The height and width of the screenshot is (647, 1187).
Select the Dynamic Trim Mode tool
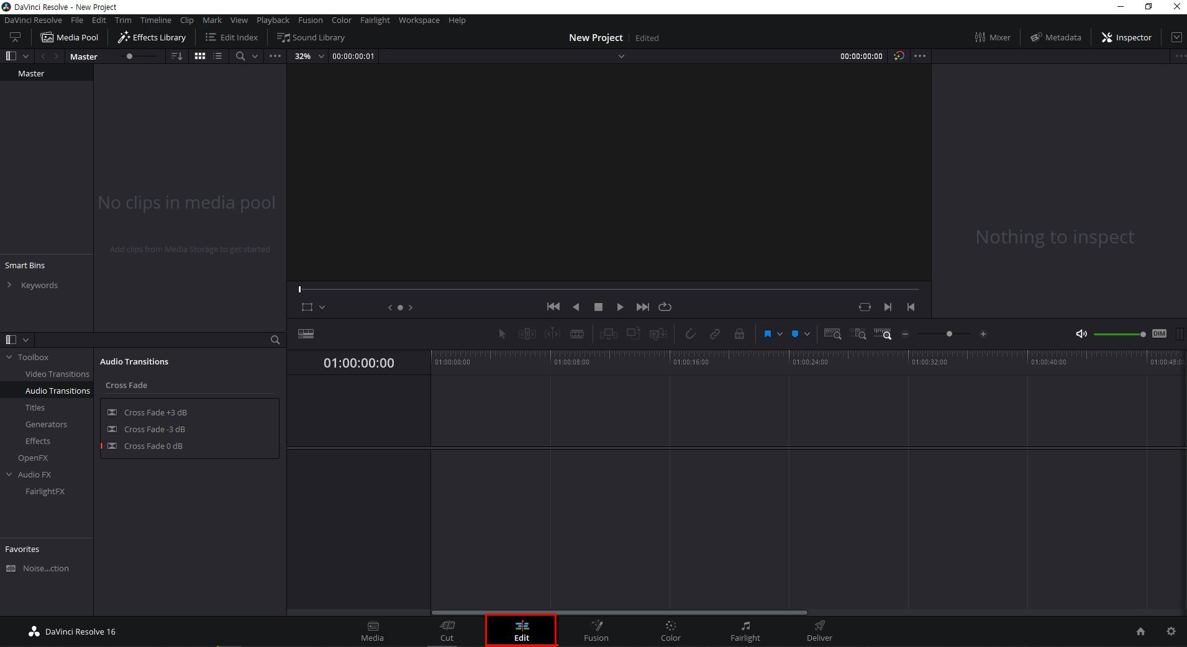pyautogui.click(x=552, y=334)
